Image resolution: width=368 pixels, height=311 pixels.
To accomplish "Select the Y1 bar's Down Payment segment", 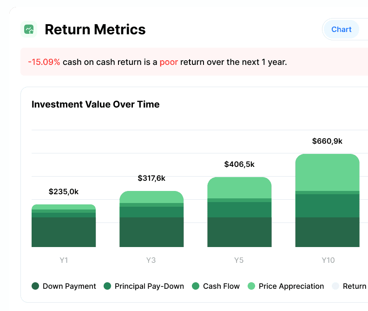I will pos(64,232).
